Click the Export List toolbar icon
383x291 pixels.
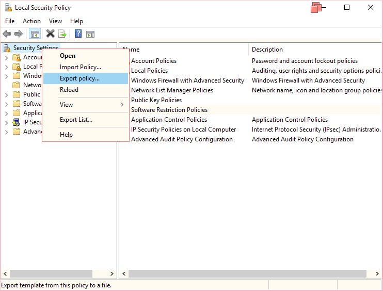pos(62,34)
